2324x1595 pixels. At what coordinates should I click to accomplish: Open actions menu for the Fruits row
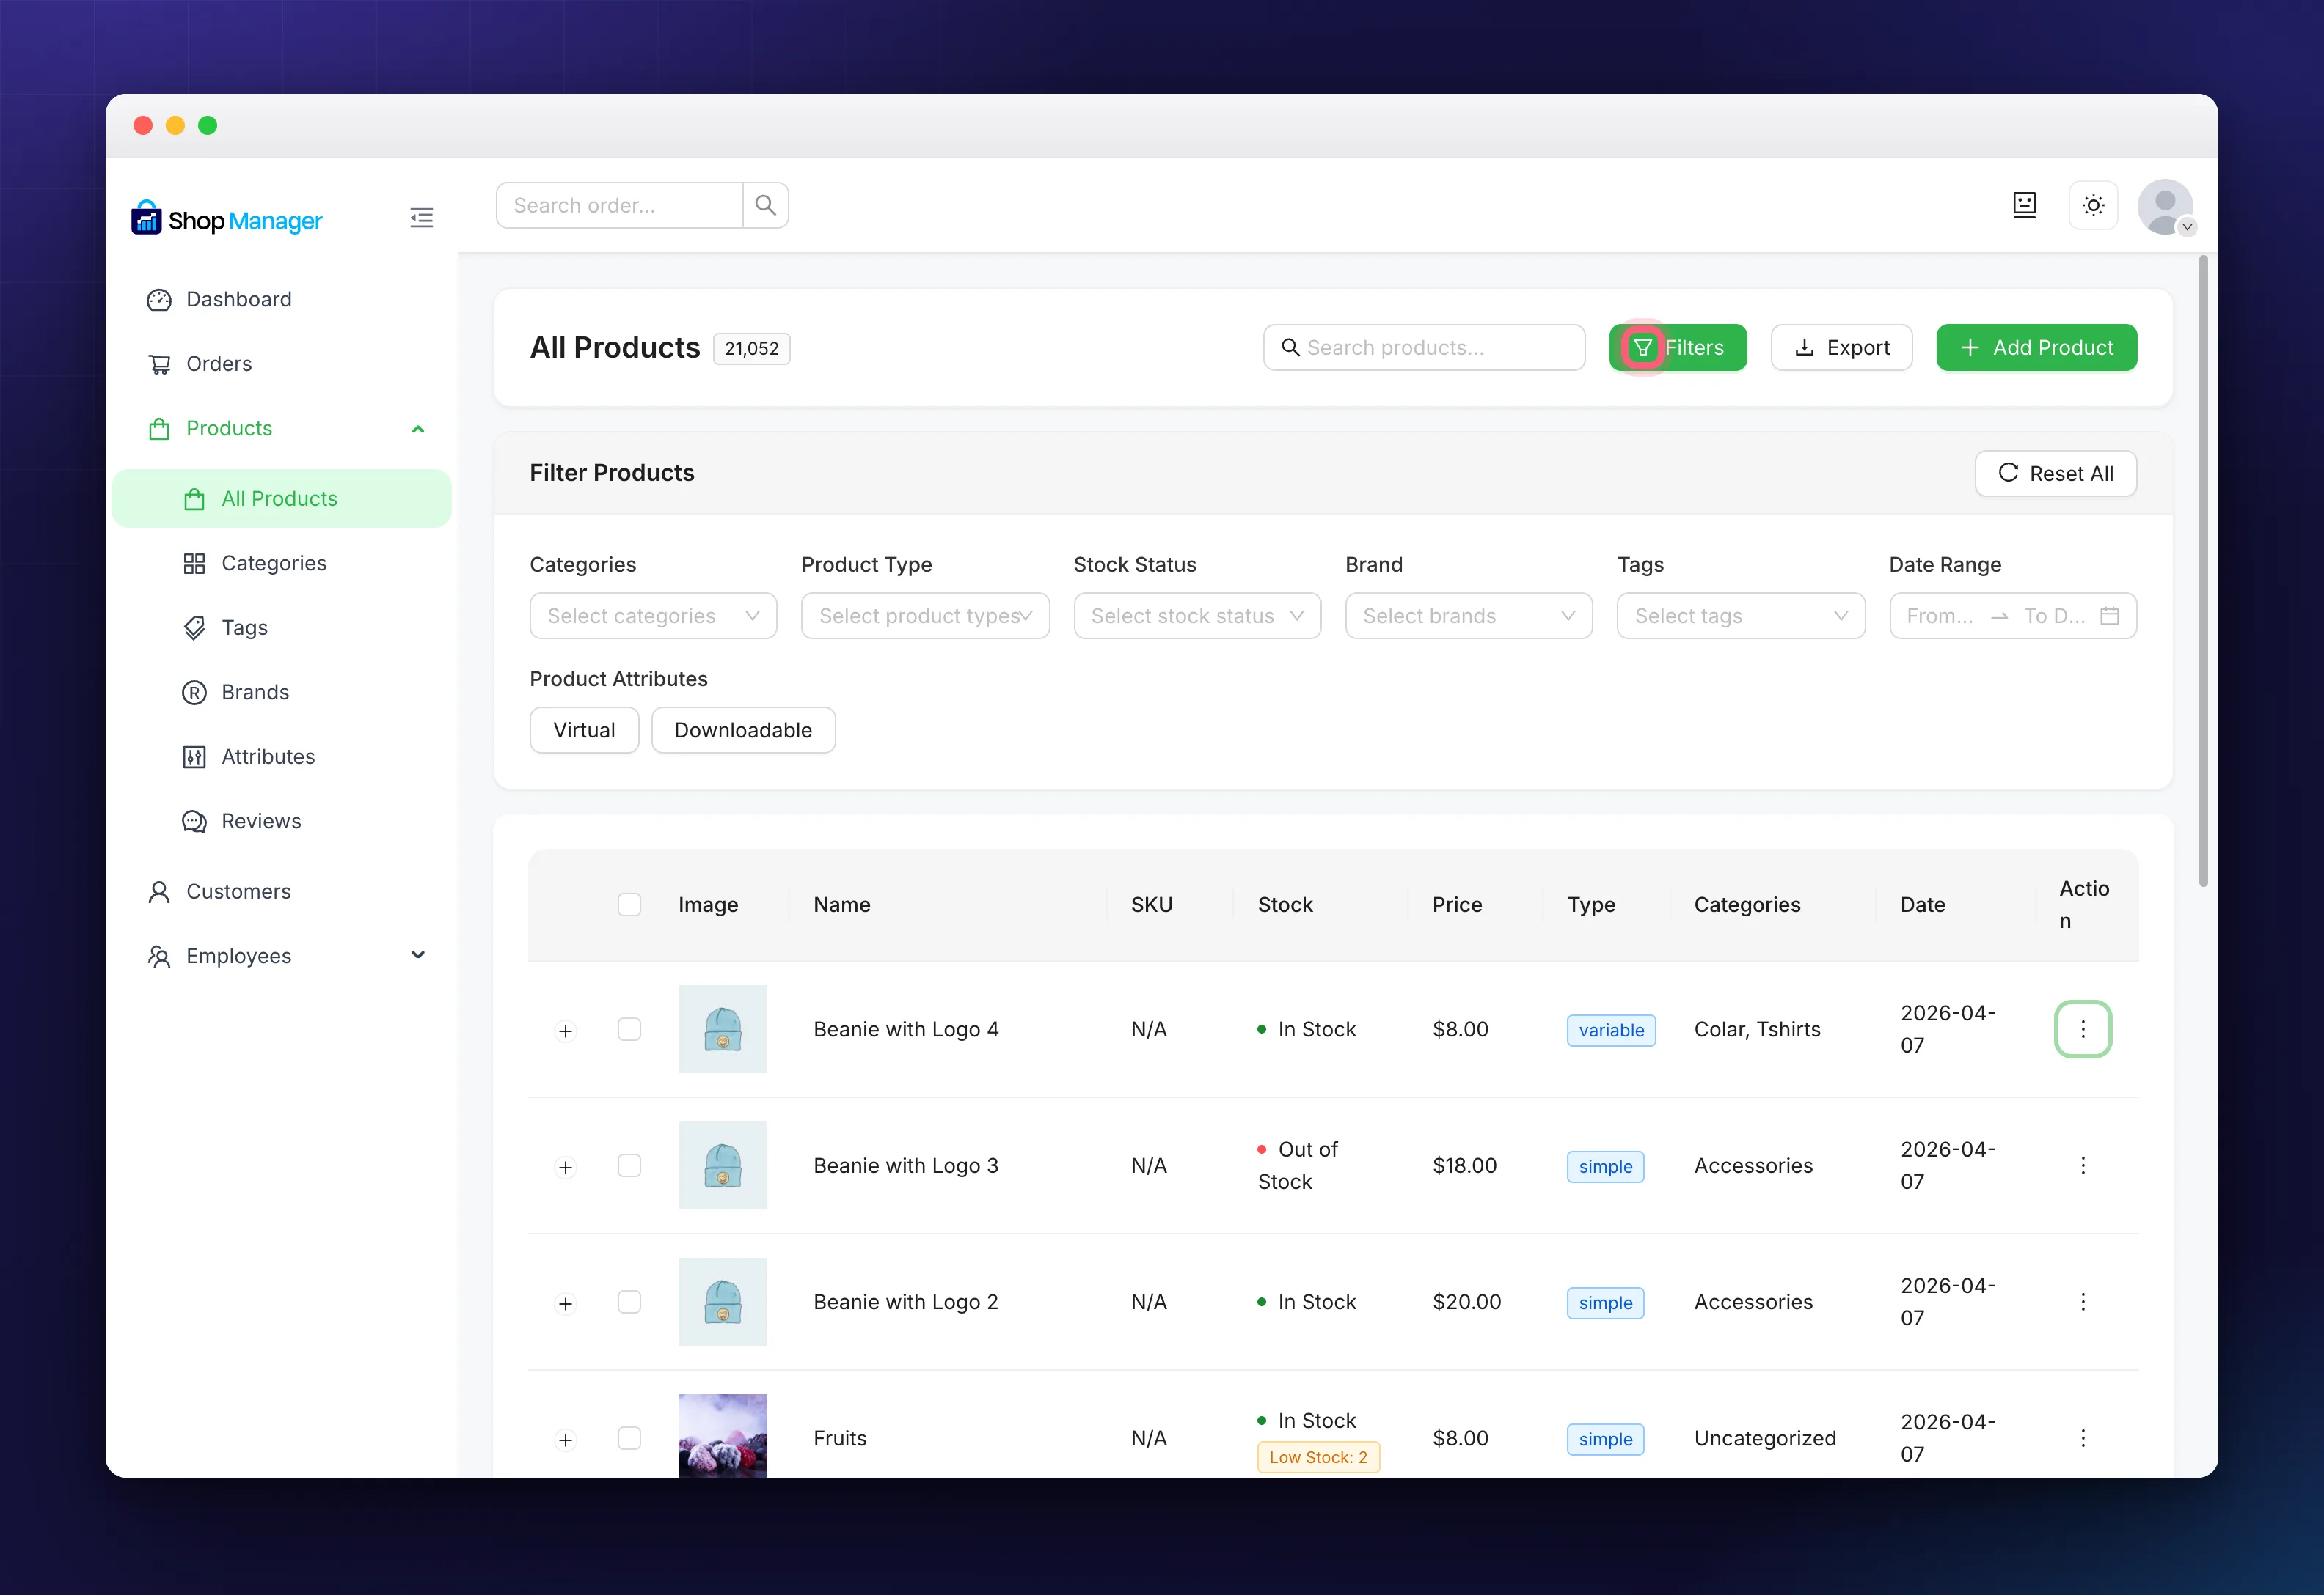(2083, 1437)
